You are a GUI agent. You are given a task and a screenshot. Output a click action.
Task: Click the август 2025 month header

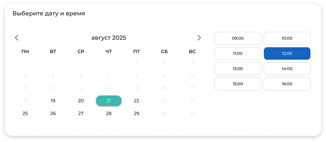tap(108, 38)
